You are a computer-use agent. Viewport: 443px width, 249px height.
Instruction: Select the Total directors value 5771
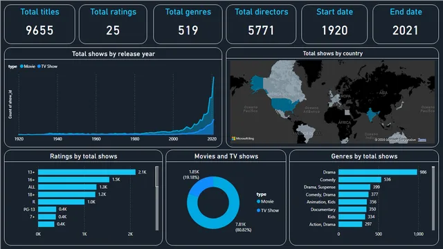pyautogui.click(x=261, y=30)
